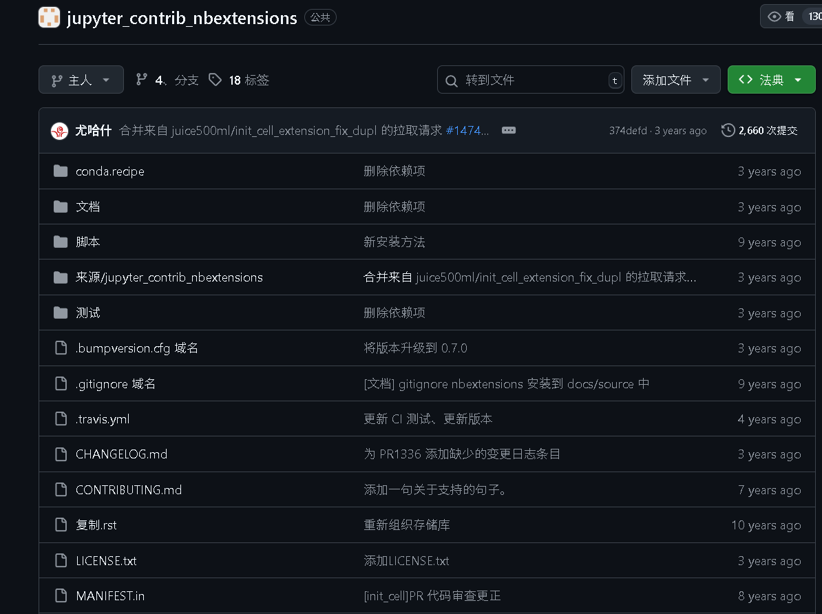Open the 测试 folder
This screenshot has height=614, width=822.
tap(87, 313)
